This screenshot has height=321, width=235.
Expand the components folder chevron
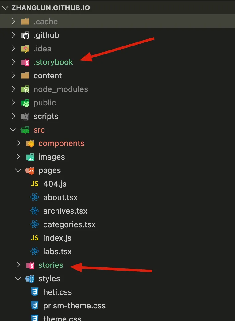coord(18,143)
